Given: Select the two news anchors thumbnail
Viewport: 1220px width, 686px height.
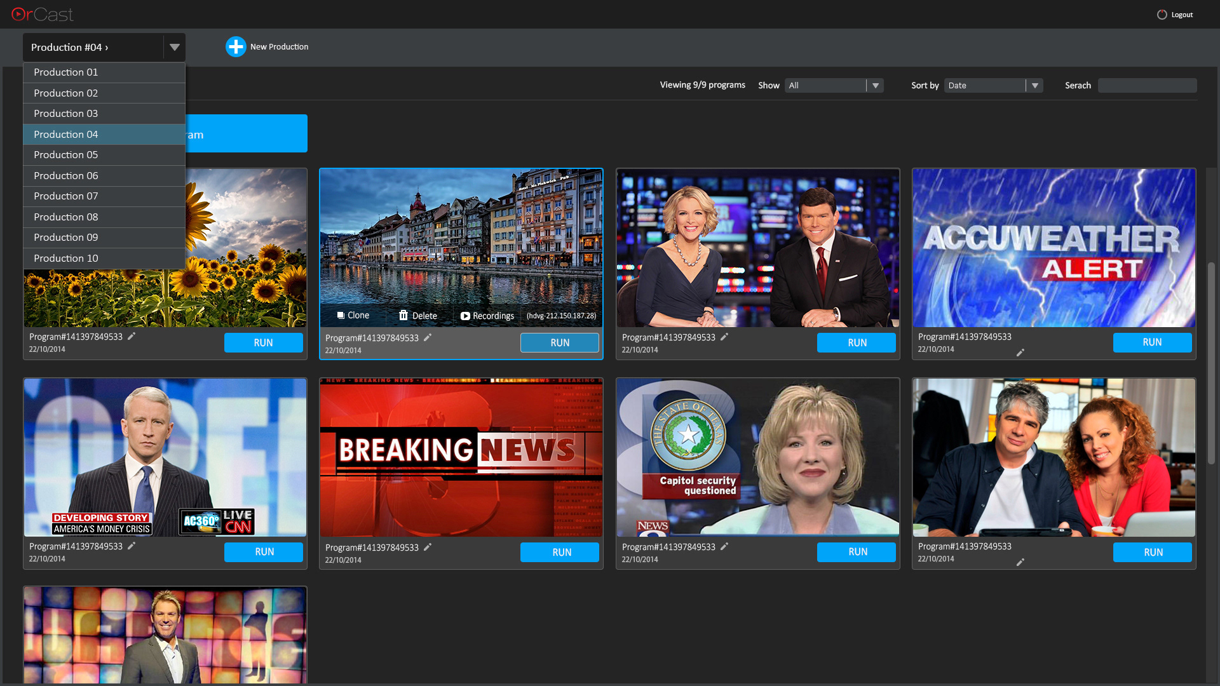Looking at the screenshot, I should (757, 248).
